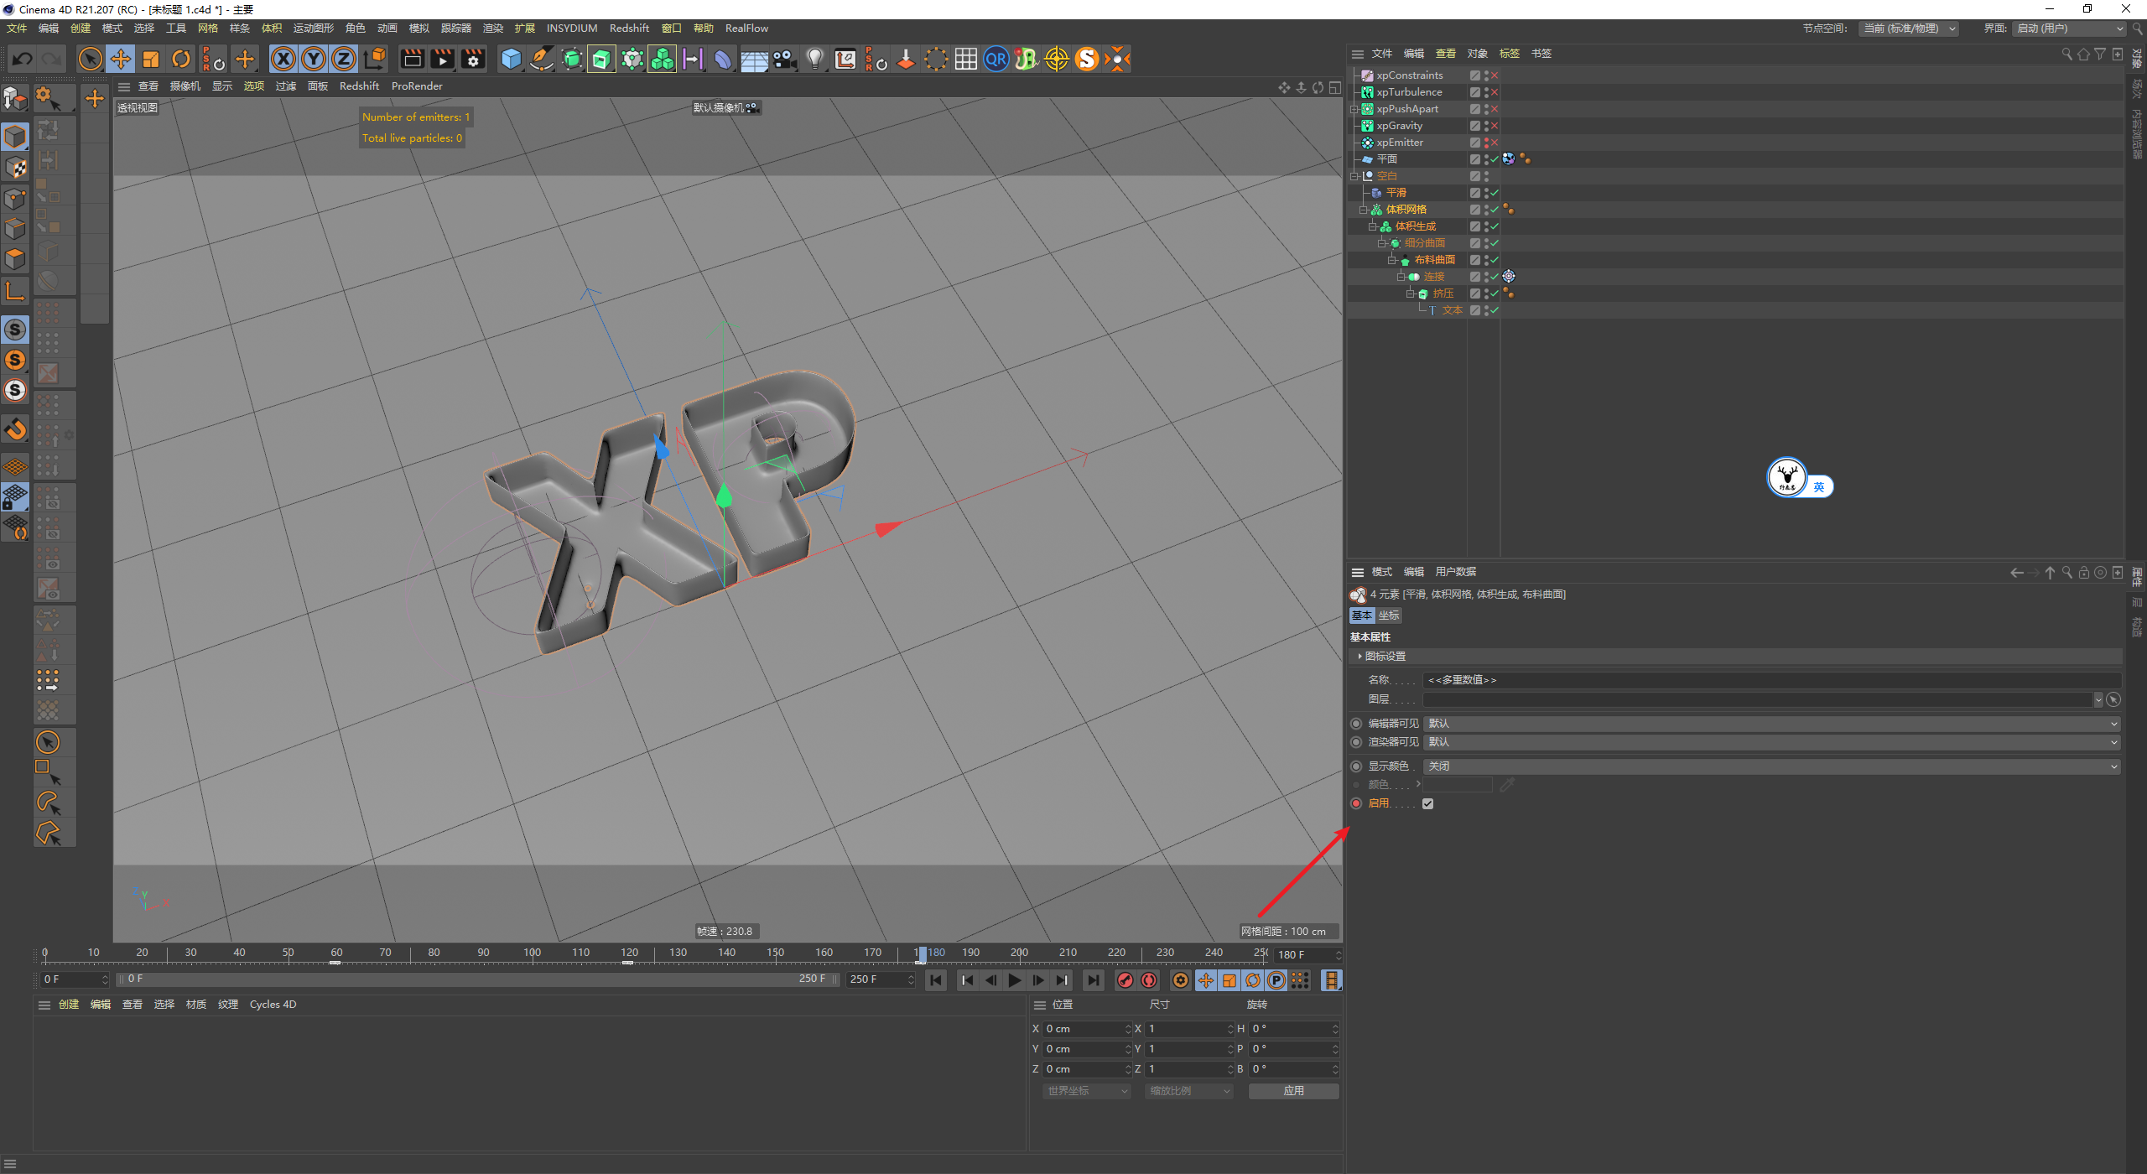Click the 名称 input field
Viewport: 2147px width, 1174px height.
click(1771, 680)
